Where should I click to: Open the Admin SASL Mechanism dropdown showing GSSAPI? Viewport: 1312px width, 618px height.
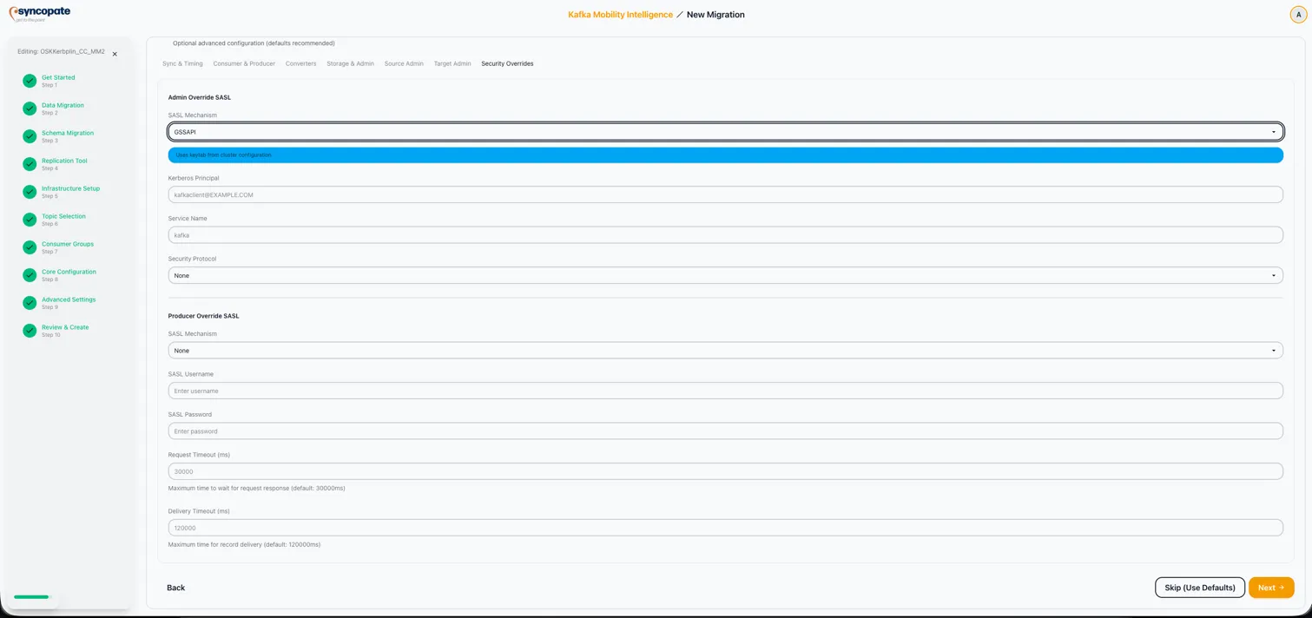coord(725,132)
